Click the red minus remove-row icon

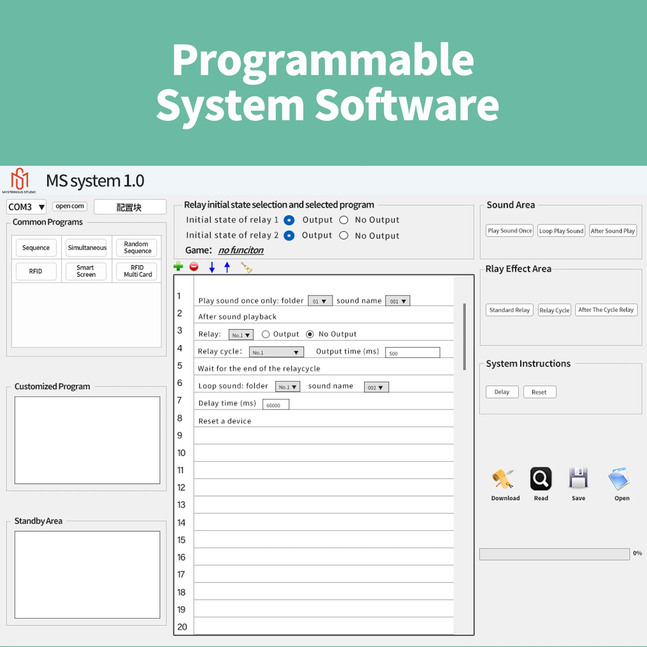point(194,267)
